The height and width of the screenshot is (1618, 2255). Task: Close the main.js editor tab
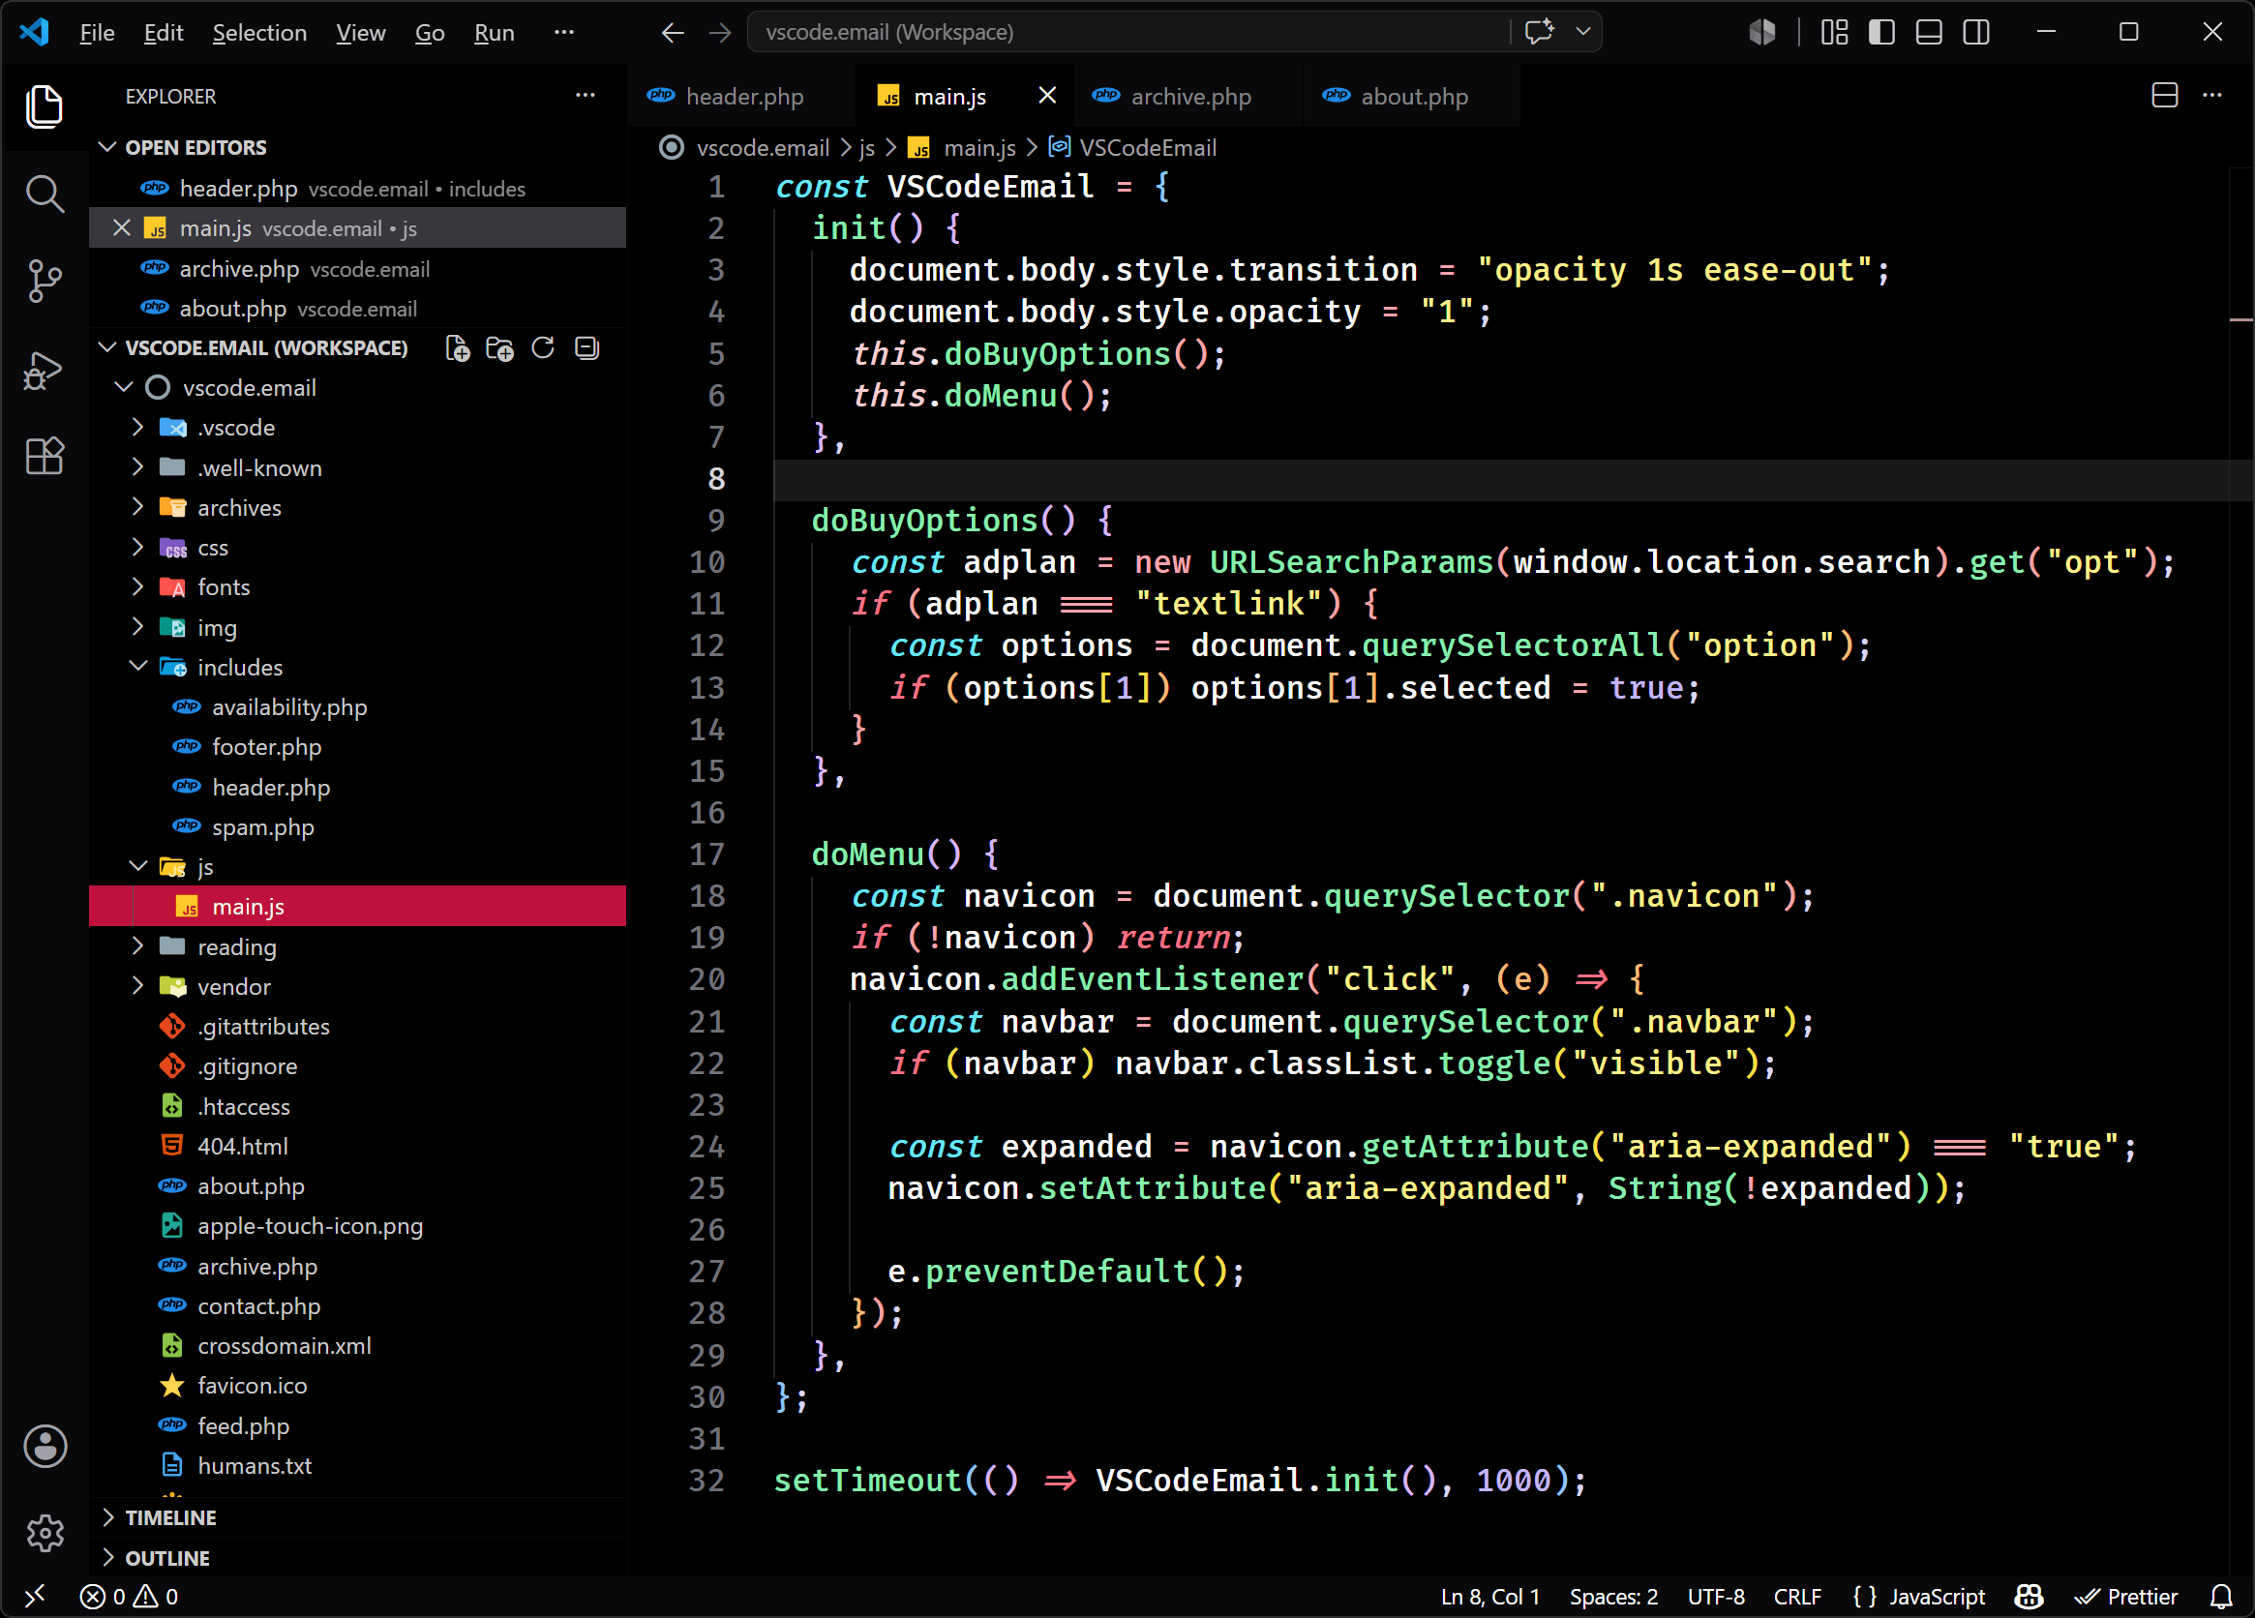[1047, 96]
